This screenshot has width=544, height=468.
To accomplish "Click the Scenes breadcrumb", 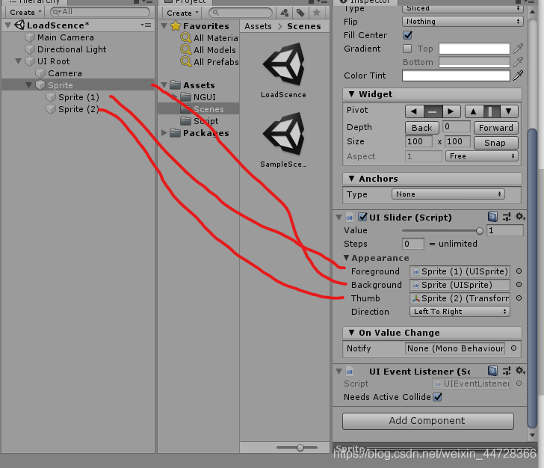I will (x=304, y=26).
